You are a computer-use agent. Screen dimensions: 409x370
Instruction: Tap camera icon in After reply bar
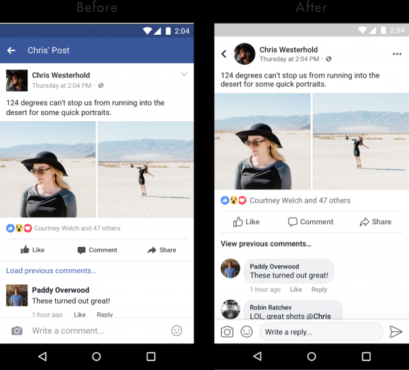[x=227, y=332]
